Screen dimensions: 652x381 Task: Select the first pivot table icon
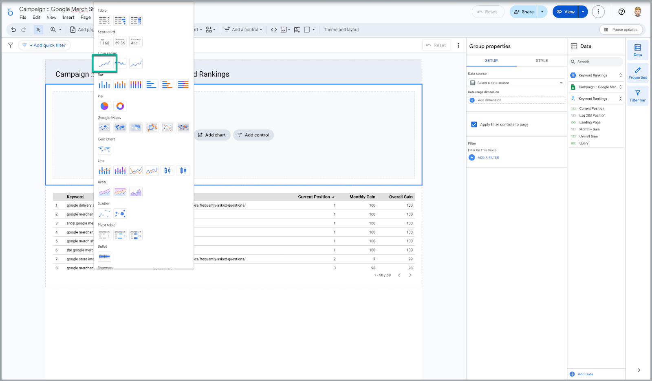coord(104,235)
